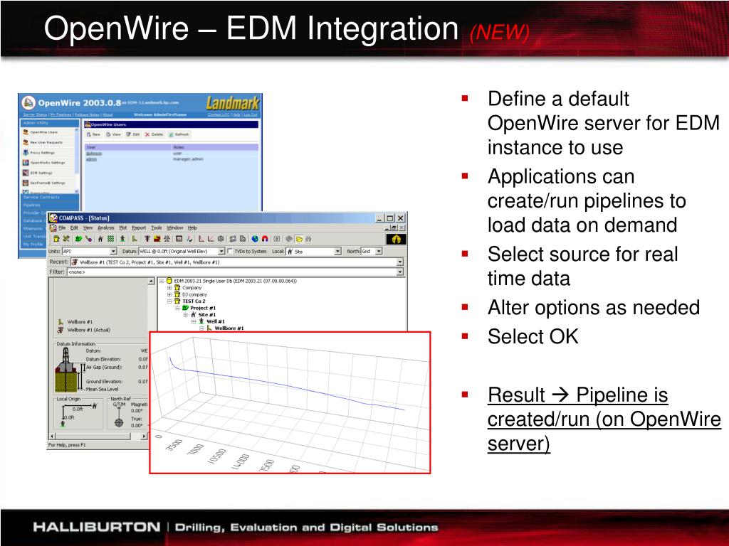Open the Units dropdown showing API
The height and width of the screenshot is (546, 729).
(x=113, y=251)
